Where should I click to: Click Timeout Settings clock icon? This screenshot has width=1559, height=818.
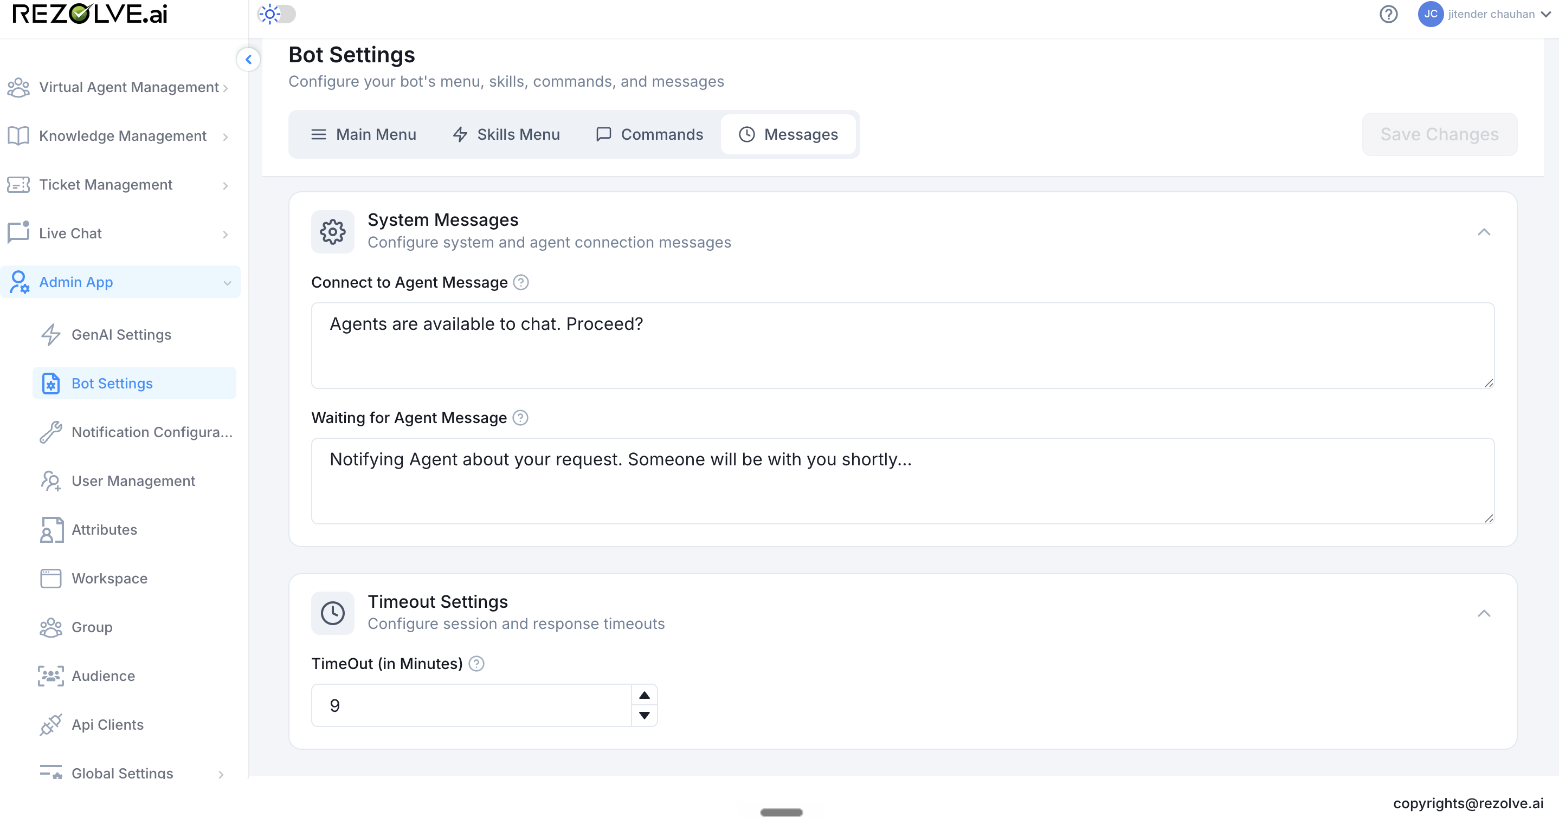click(x=333, y=613)
